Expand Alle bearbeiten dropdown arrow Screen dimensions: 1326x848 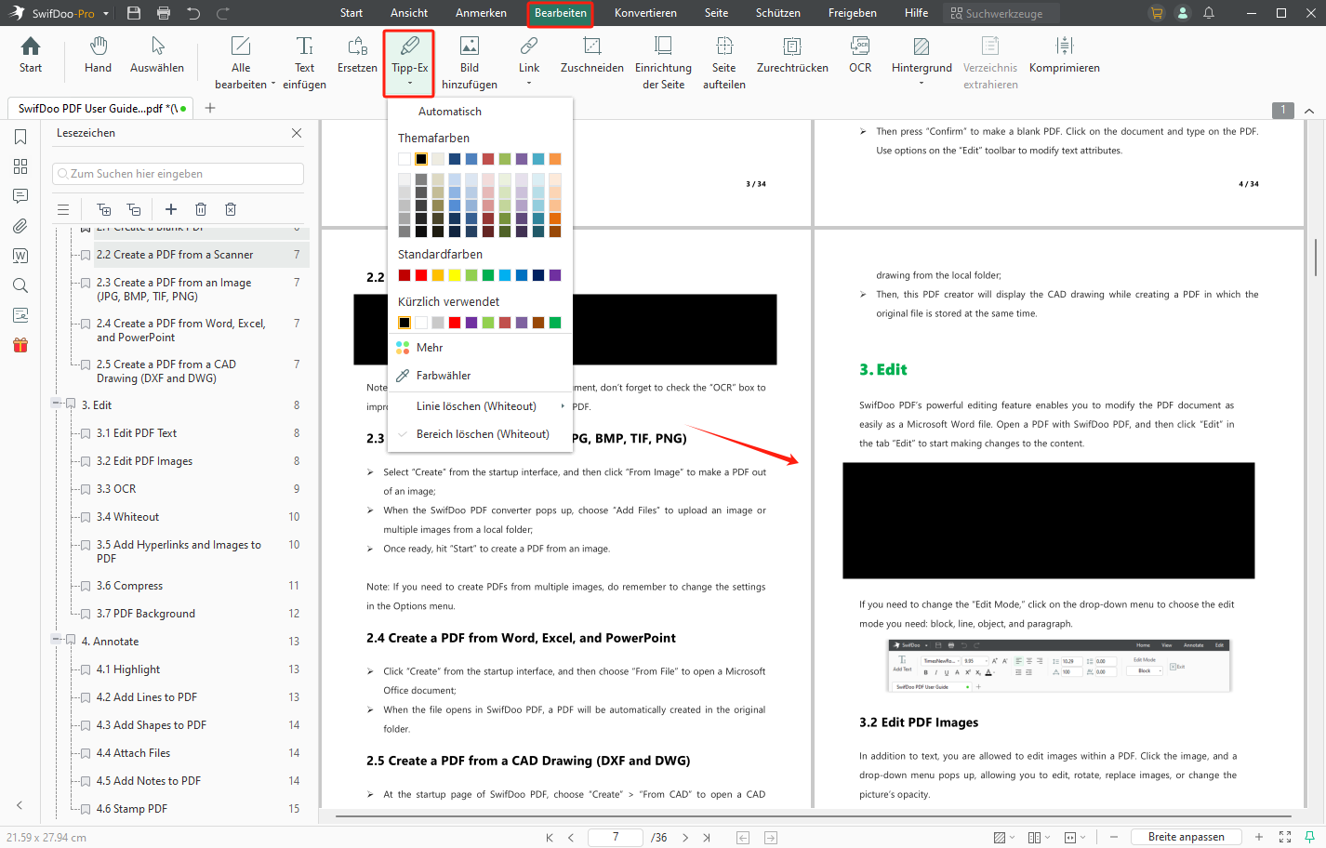273,84
